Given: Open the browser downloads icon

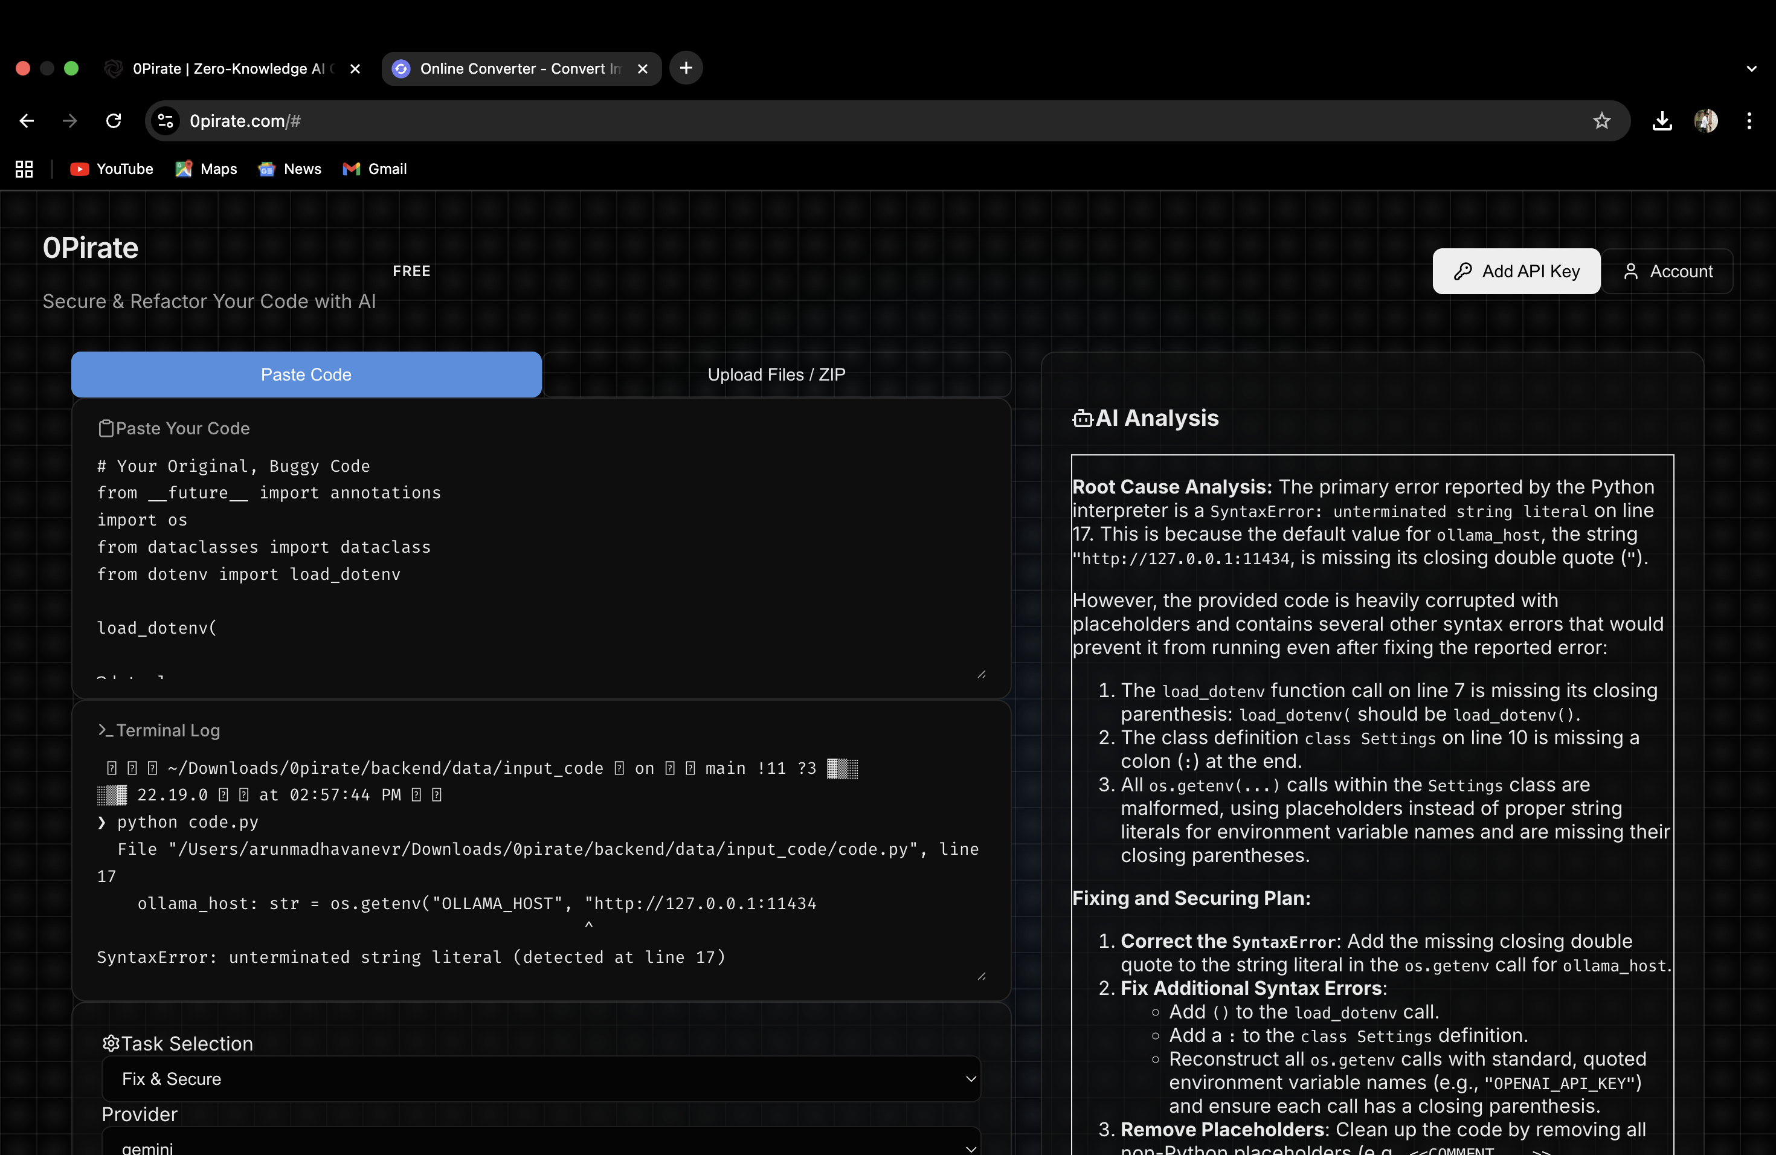Looking at the screenshot, I should [1662, 121].
